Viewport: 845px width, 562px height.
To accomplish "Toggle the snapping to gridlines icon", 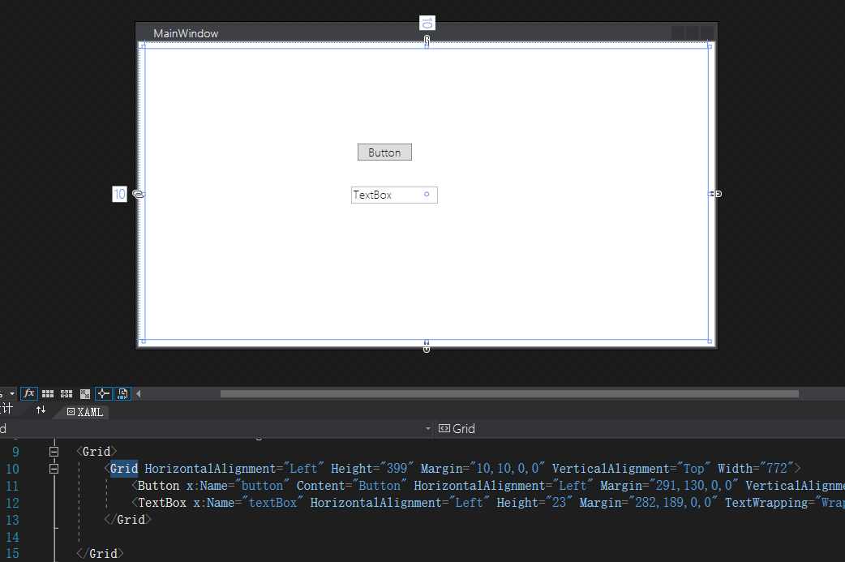I will click(x=66, y=393).
